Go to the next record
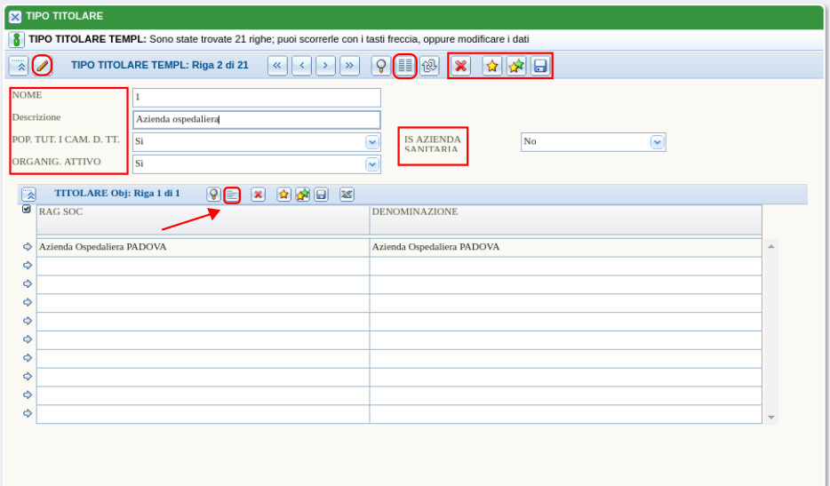Viewport: 830px width, 486px height. (325, 66)
